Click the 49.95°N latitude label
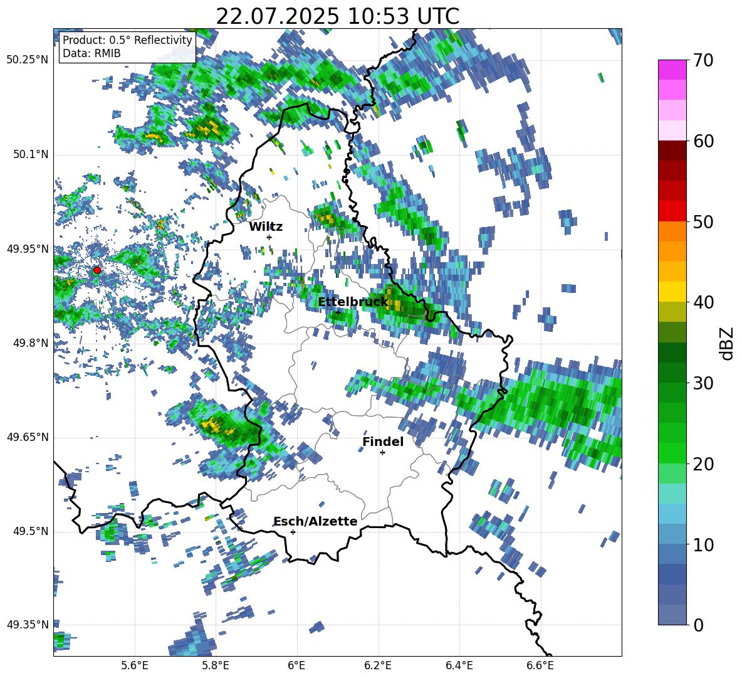This screenshot has width=742, height=678. point(28,248)
